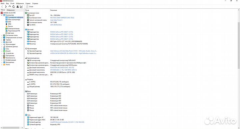Viewport: 240px width, 129px height.
Task: Open the IPMI tree item
Action: tap(9, 24)
